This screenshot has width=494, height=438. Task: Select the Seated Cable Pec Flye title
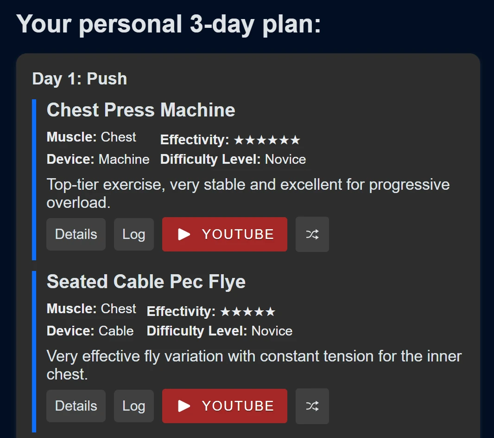pos(146,282)
